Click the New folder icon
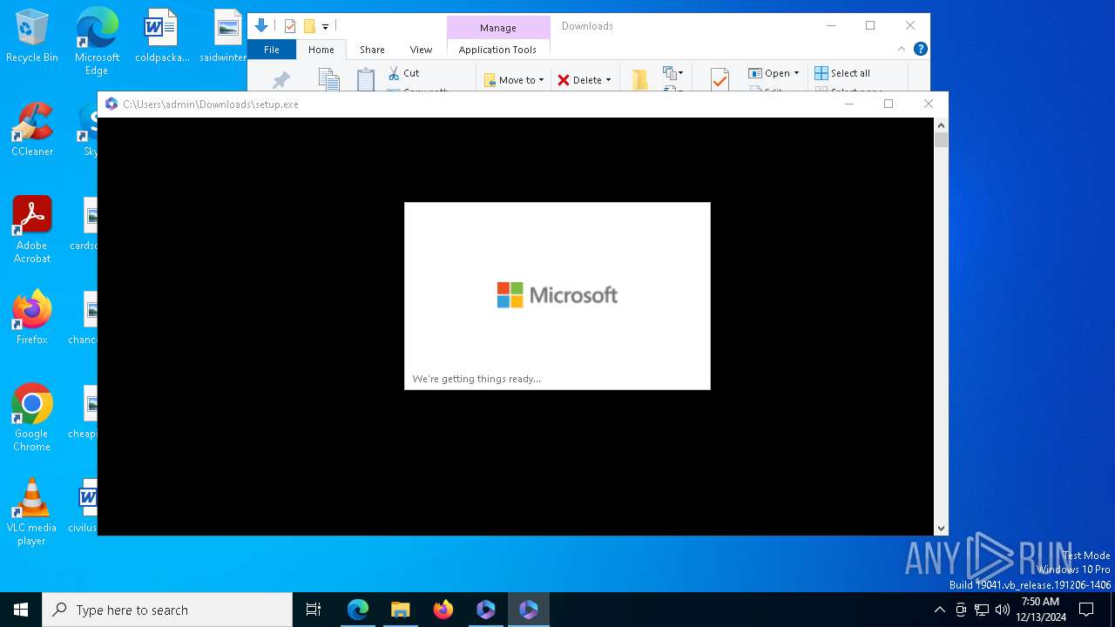The image size is (1115, 627). (x=640, y=80)
